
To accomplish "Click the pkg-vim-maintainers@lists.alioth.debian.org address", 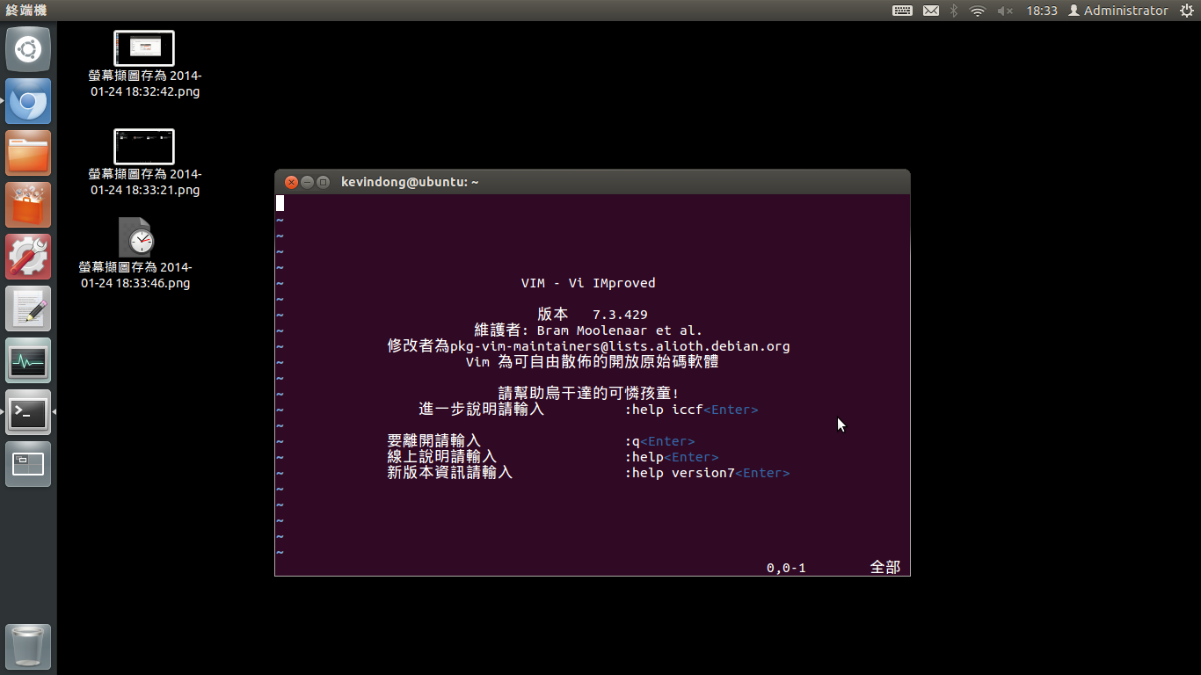I will pos(620,346).
